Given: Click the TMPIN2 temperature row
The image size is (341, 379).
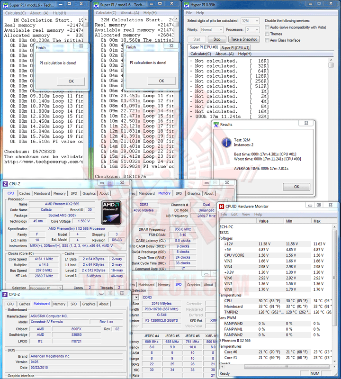Looking at the screenshot, I should pos(276,312).
